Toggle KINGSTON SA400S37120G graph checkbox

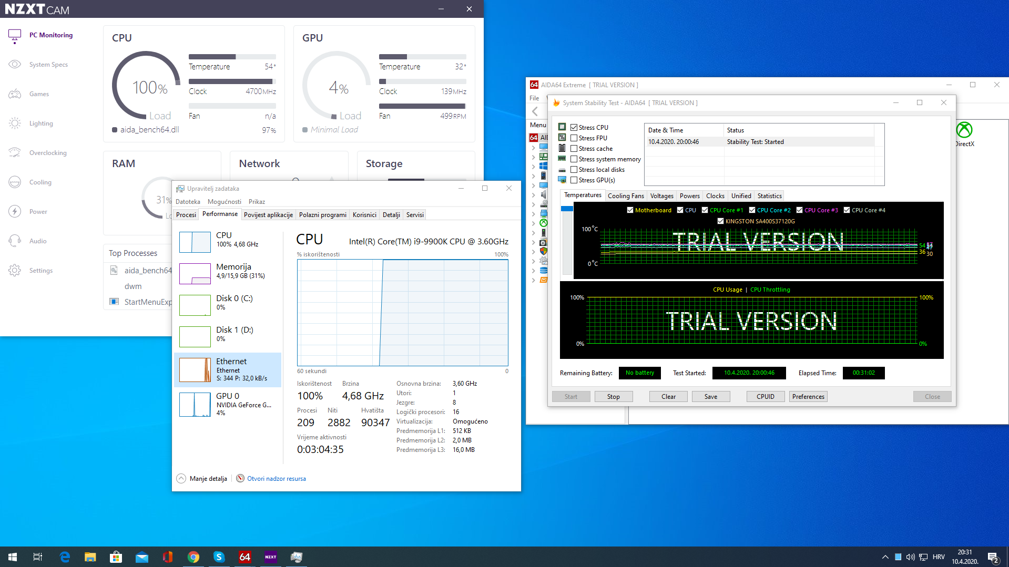point(720,221)
